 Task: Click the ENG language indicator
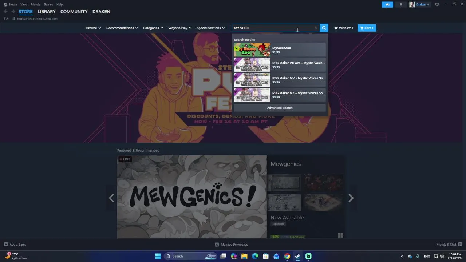click(x=427, y=256)
